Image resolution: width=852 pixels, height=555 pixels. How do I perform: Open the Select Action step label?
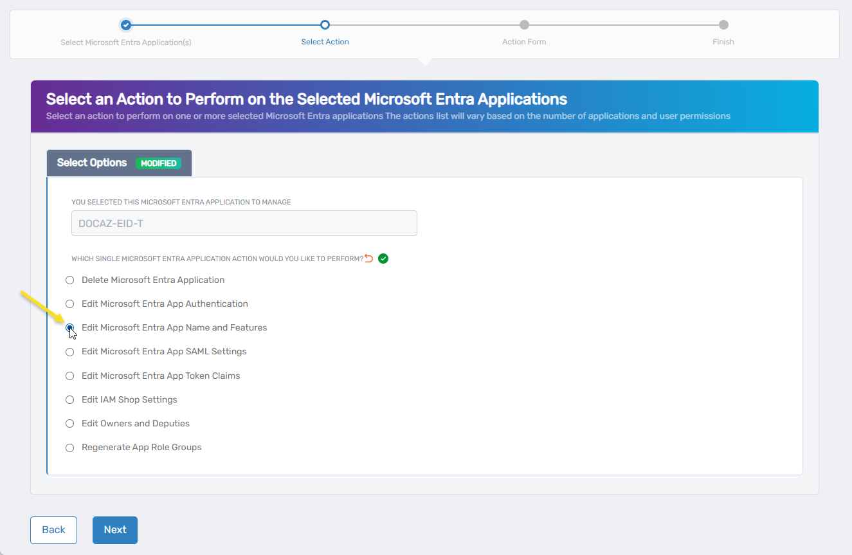pos(325,41)
